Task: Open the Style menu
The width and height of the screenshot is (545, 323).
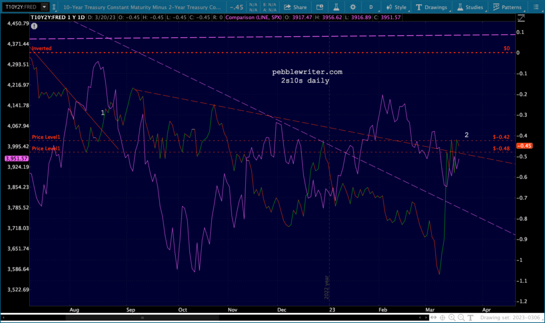Action: pos(396,7)
